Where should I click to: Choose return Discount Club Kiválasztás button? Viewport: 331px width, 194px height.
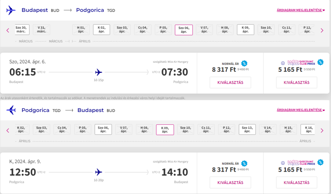[297, 183]
